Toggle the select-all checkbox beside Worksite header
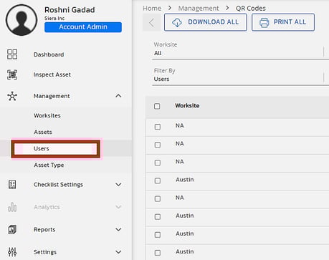The width and height of the screenshot is (329, 260). click(157, 106)
